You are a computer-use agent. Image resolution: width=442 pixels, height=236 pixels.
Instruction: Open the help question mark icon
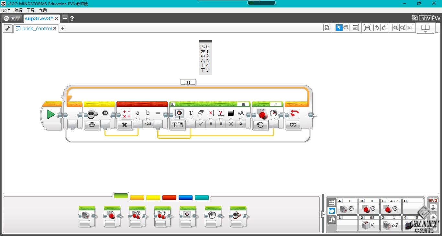coord(72,18)
